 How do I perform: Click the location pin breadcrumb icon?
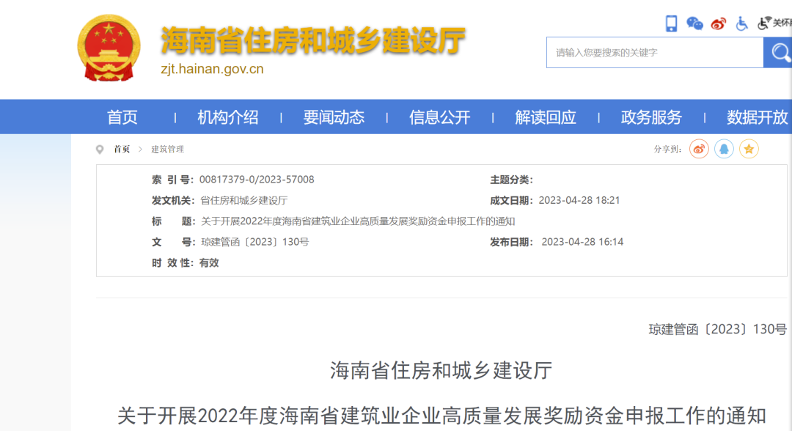(x=100, y=150)
